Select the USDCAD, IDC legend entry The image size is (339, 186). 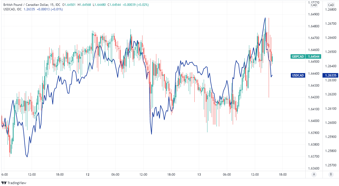(13, 9)
